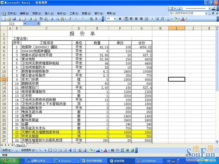Switch to the Sheet1 tab
219x164 pixels.
(x=21, y=145)
